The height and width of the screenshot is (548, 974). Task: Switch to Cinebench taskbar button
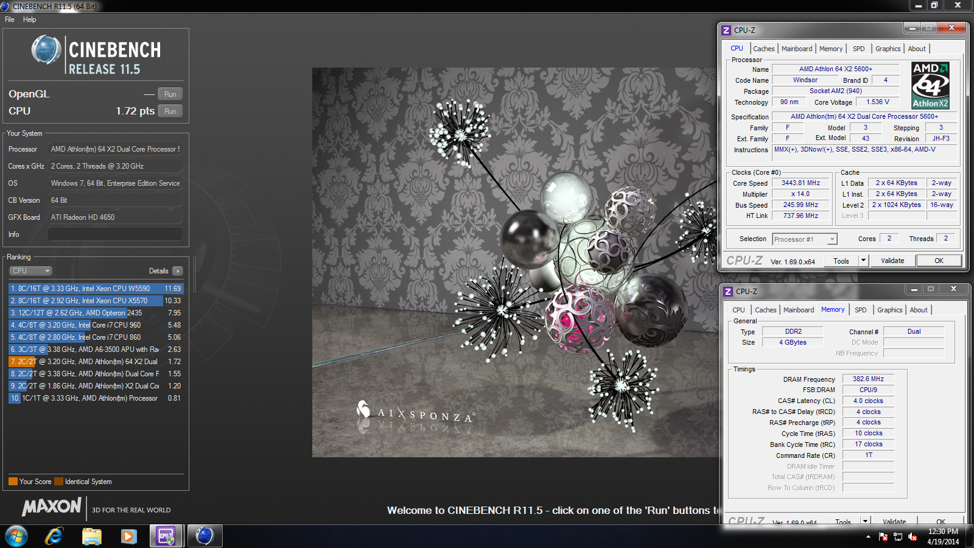205,536
